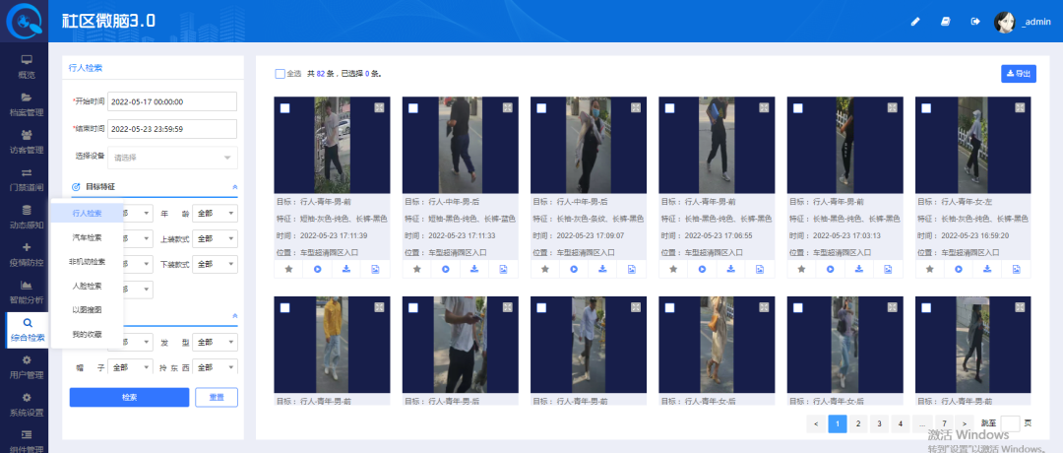Search by image from 17:03:13 record
The height and width of the screenshot is (453, 1063).
click(888, 269)
